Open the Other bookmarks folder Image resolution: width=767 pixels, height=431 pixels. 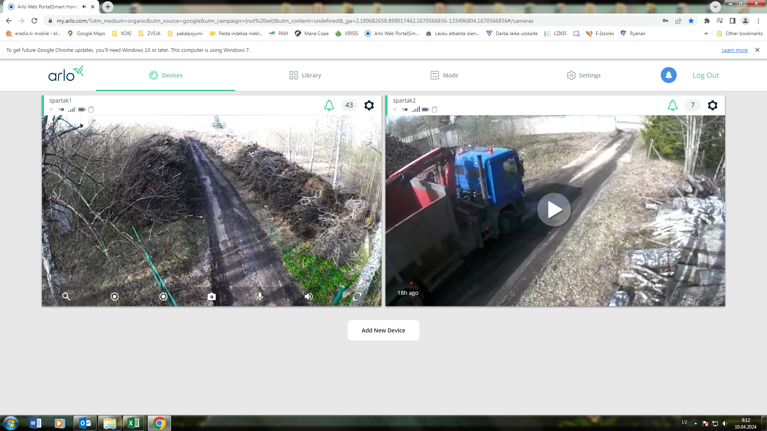[x=740, y=34]
